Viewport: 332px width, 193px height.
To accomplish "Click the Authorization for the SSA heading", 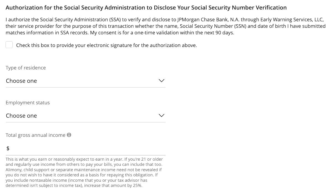I will coord(146,8).
